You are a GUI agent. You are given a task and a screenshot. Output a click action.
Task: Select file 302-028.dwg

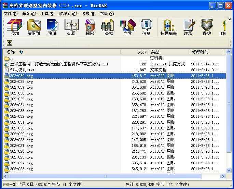tap(22, 140)
